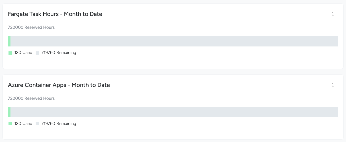Screen dimensions: 346x142
Task: Click the grey remaining portion of Fargate bar
Action: pos(174,41)
